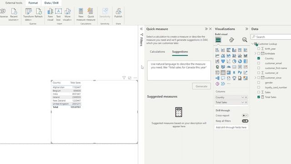Toggle the Keep all filters switch
The height and width of the screenshot is (164, 291).
[x=245, y=121]
